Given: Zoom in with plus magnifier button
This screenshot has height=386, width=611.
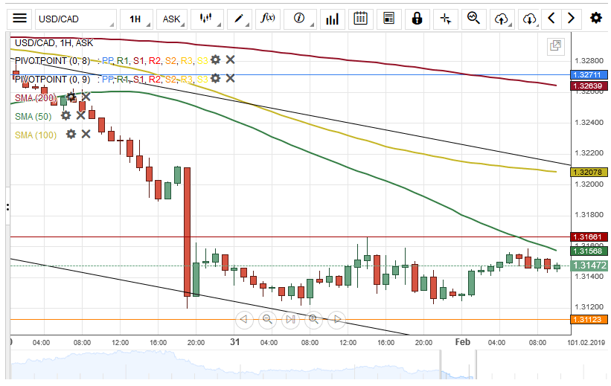Looking at the screenshot, I should [x=313, y=319].
